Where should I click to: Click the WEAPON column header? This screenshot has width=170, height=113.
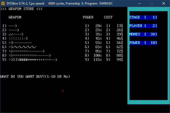[15, 17]
